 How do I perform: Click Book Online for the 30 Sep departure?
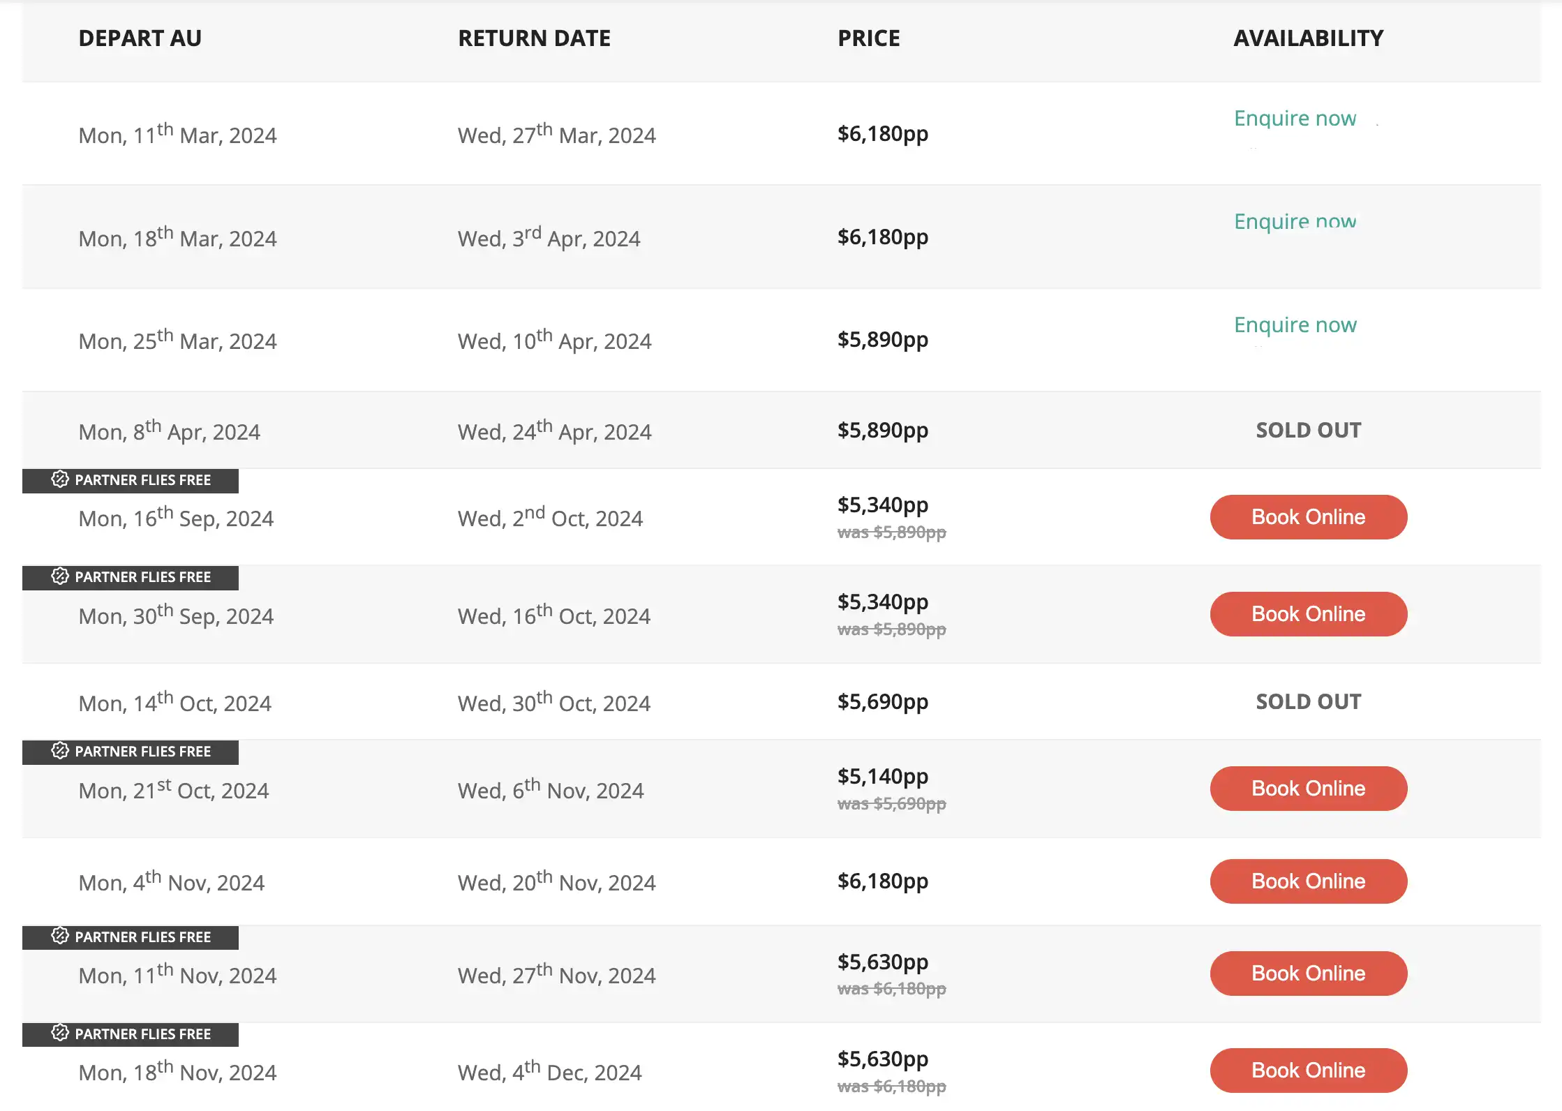(1308, 613)
